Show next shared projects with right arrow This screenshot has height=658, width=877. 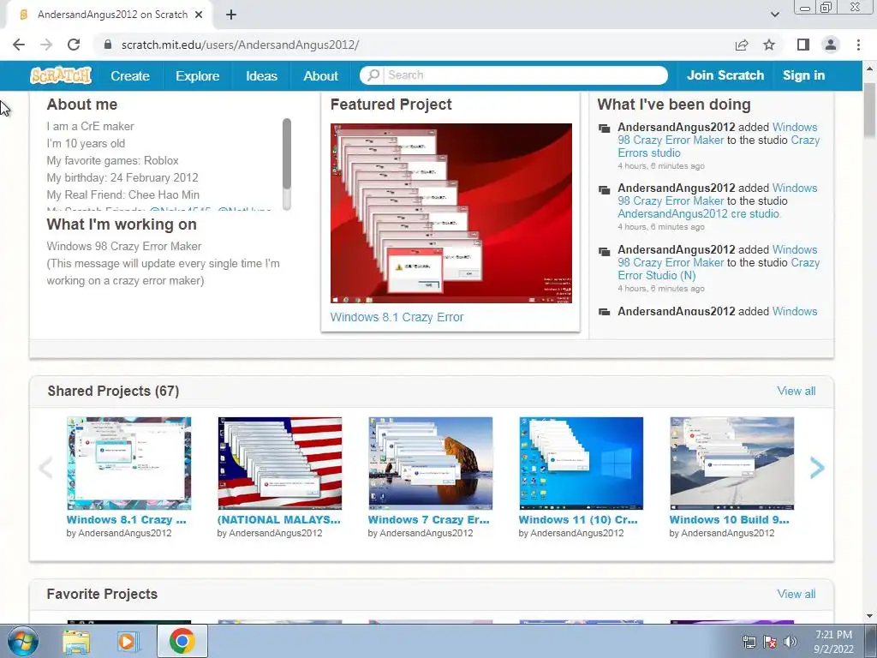816,468
